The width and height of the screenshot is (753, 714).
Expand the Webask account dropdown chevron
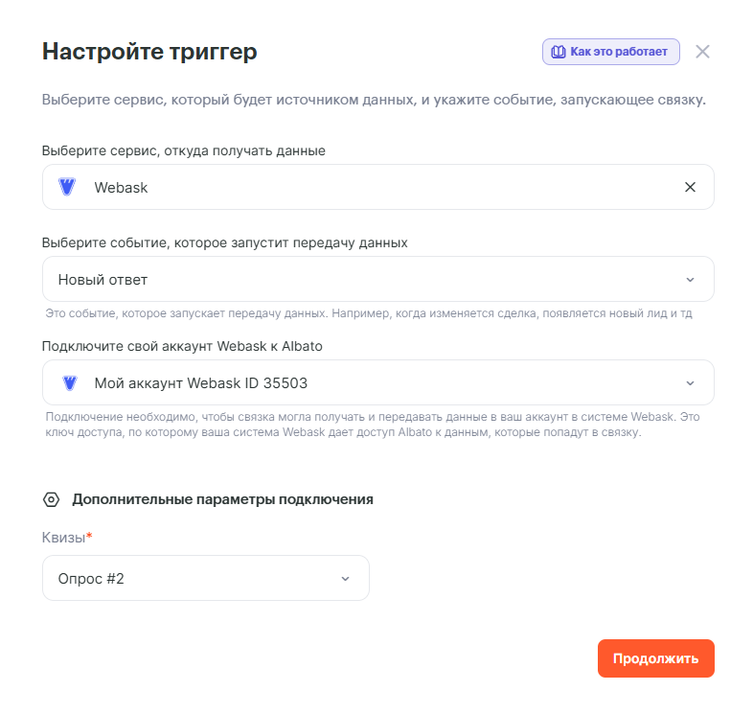690,383
